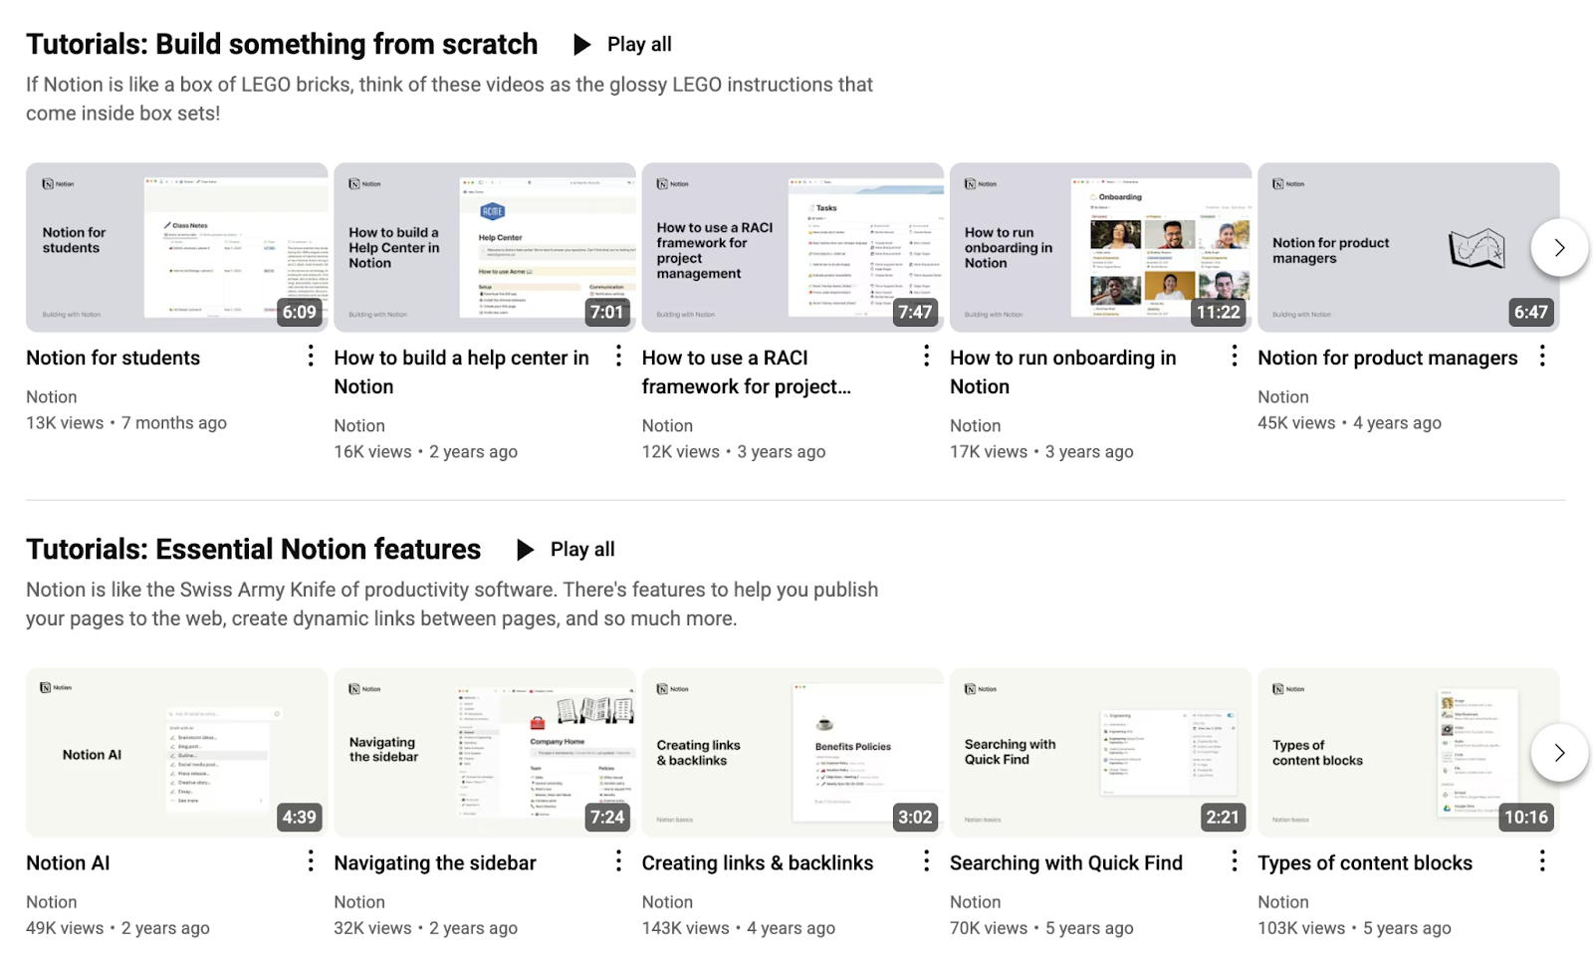Click the How to build a help center title
1593x963 pixels.
461,371
